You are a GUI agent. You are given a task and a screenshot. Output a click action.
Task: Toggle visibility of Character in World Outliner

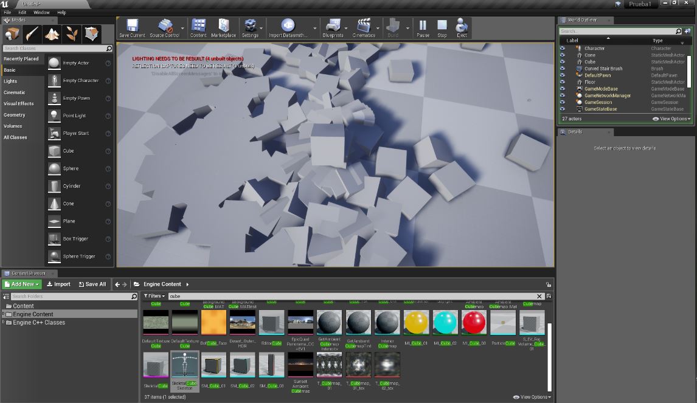point(563,49)
